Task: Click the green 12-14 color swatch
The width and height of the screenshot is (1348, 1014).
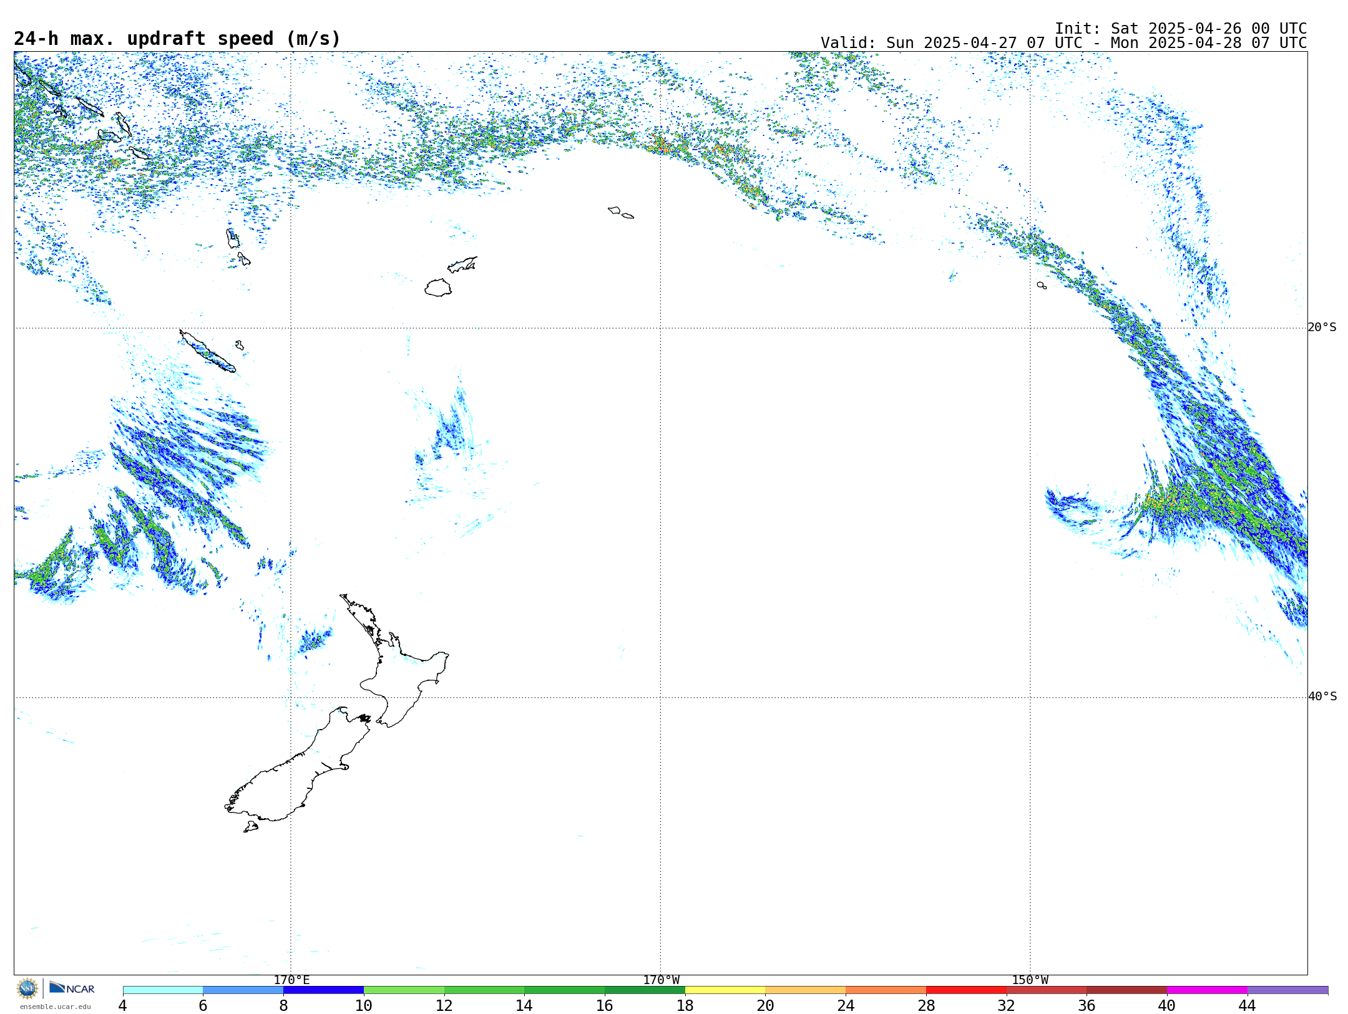Action: tap(484, 990)
